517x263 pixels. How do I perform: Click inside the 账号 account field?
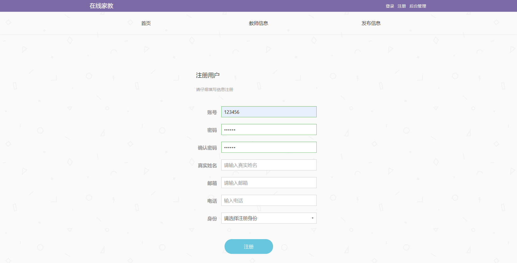point(268,112)
